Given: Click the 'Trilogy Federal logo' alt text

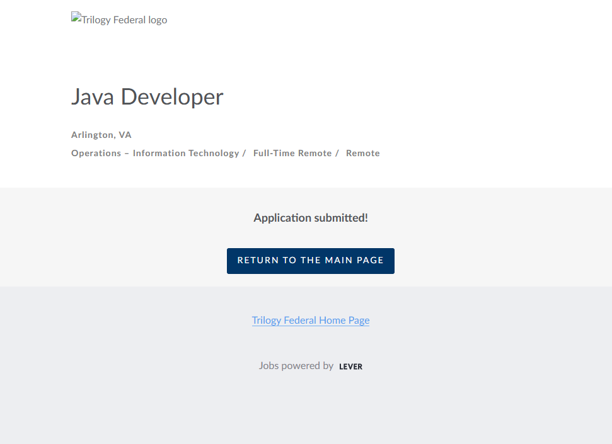Looking at the screenshot, I should 123,20.
